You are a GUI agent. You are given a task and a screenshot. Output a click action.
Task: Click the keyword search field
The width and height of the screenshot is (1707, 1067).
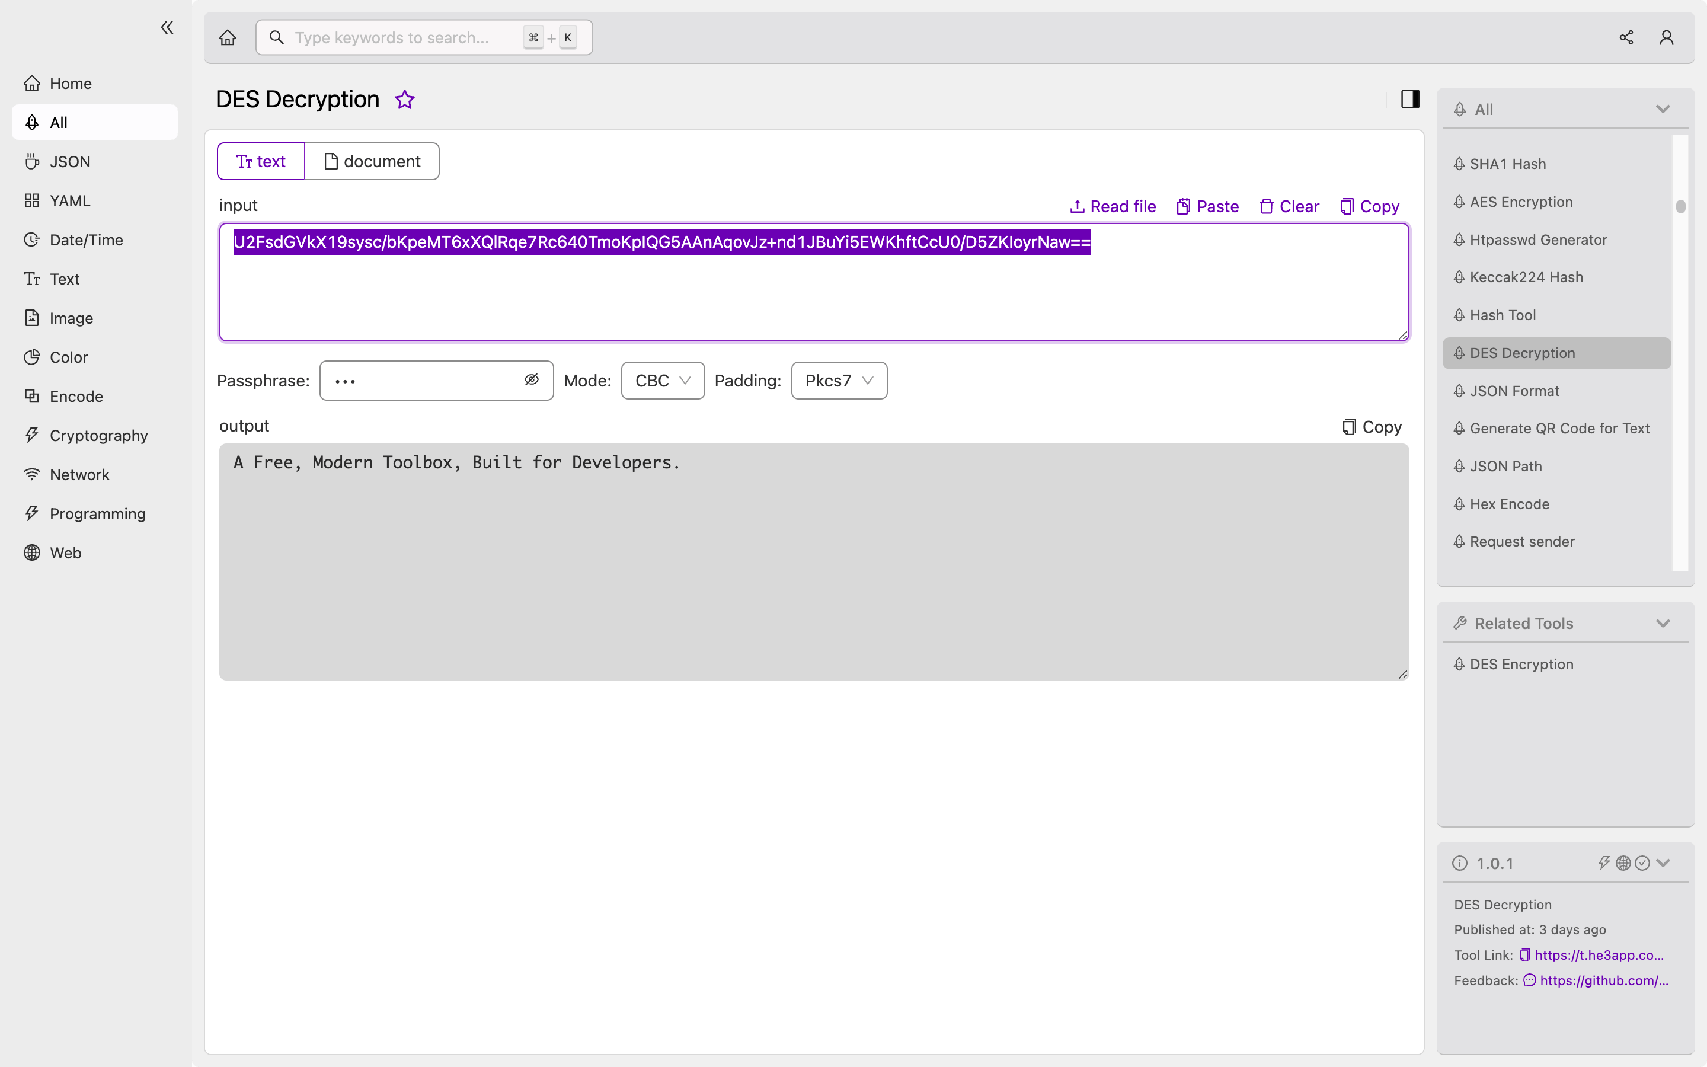[424, 37]
